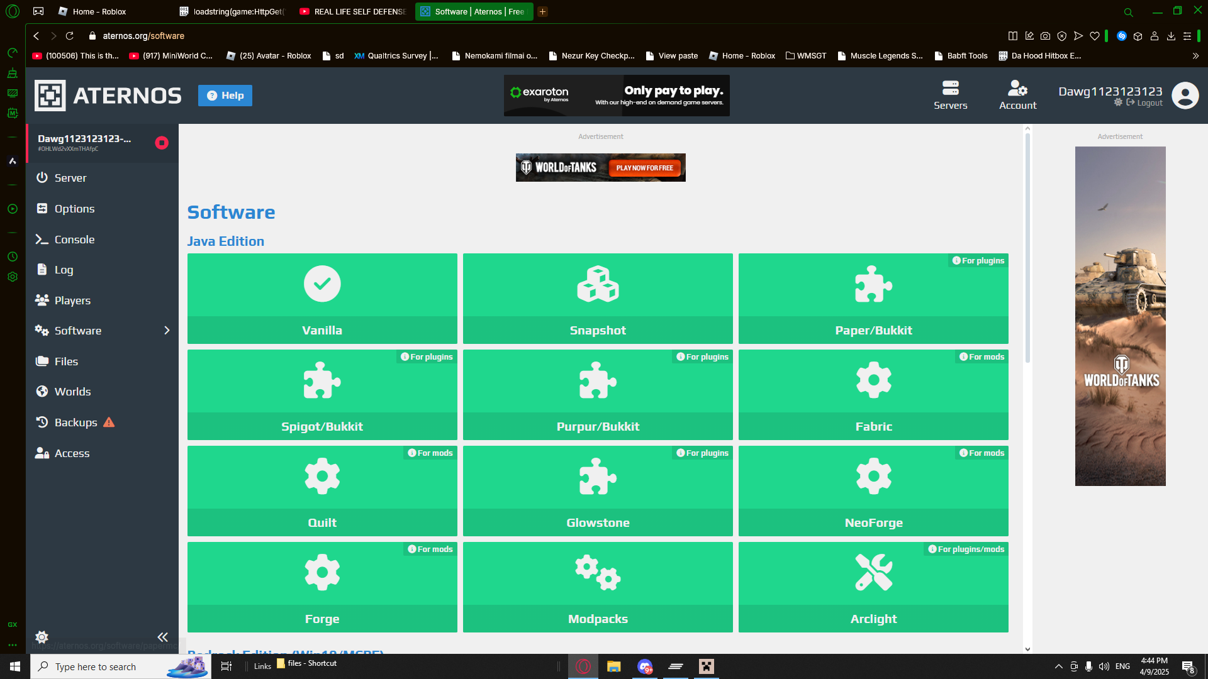Click the scrollbar down arrow
Screen dimensions: 1208x679
(1027, 649)
